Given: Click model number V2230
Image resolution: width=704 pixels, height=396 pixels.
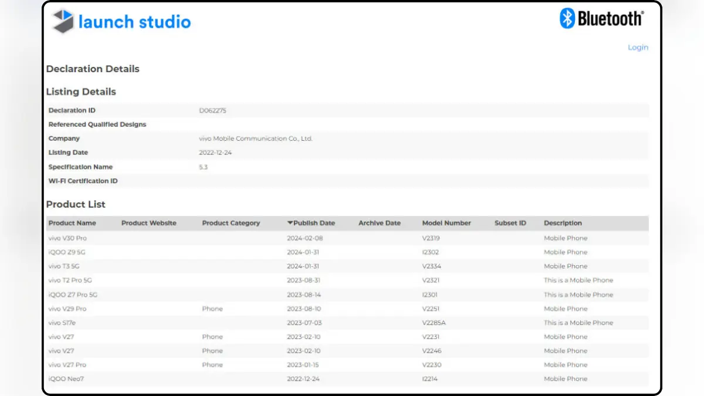Looking at the screenshot, I should [x=431, y=365].
